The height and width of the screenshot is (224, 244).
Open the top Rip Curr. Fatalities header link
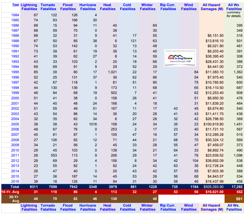click(x=168, y=7)
